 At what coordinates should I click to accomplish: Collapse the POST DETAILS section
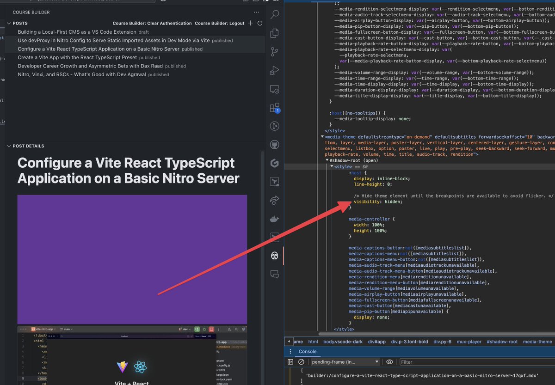[x=9, y=146]
